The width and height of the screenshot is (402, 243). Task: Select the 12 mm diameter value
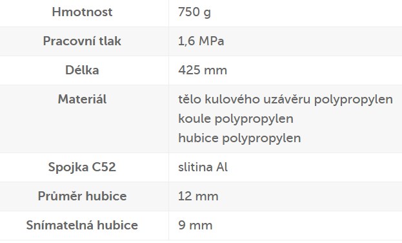pyautogui.click(x=198, y=196)
